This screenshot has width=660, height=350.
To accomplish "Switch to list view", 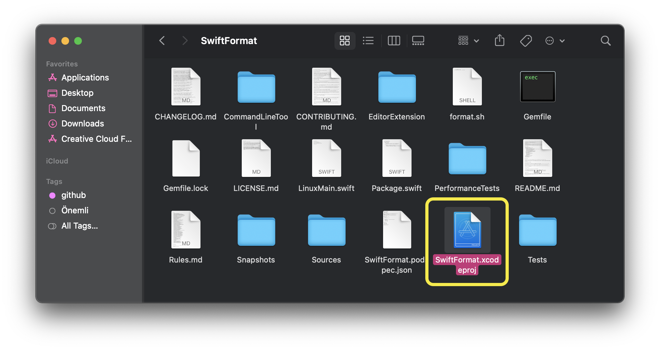I will click(368, 41).
